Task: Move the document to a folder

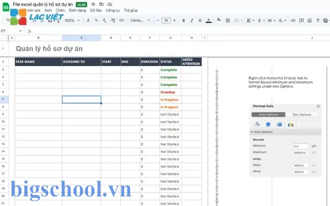Action: 101,4
